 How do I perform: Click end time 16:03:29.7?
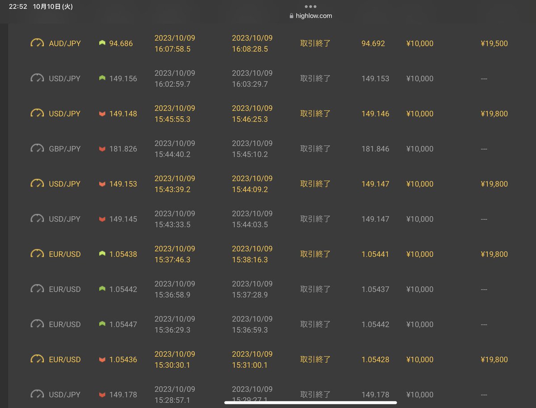tap(250, 84)
